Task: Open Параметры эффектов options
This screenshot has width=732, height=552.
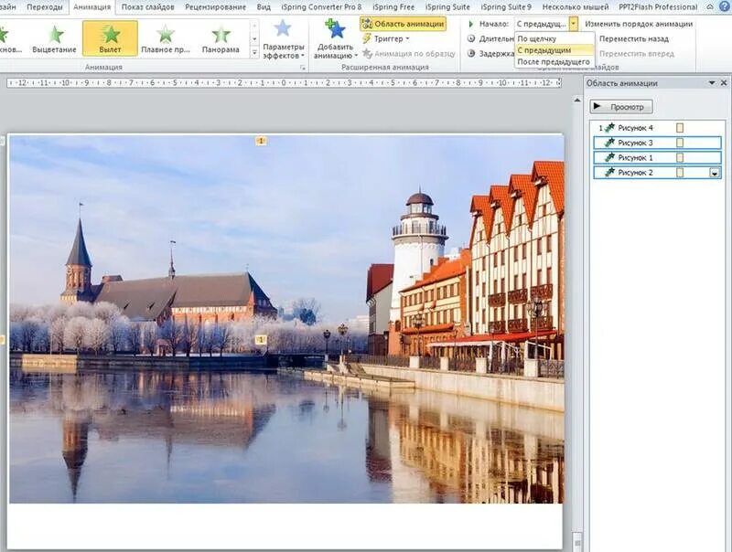Action: click(x=284, y=40)
